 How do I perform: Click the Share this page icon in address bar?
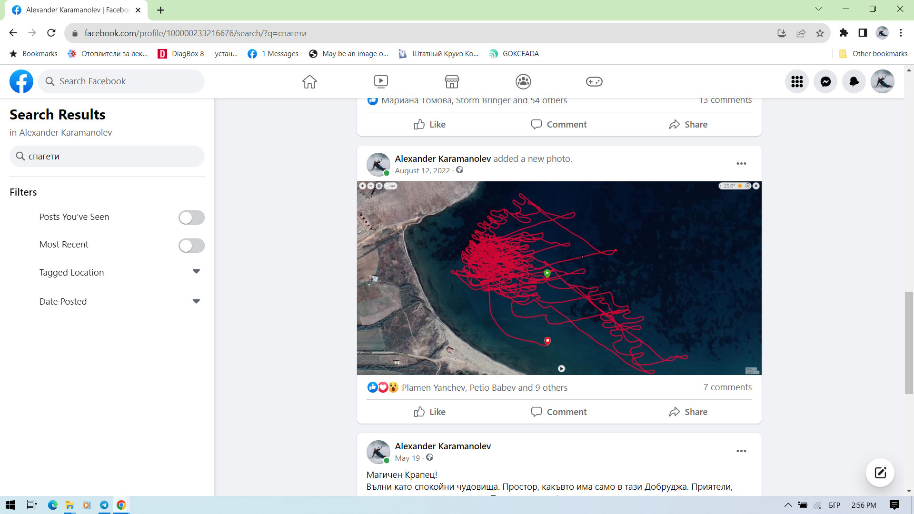pos(801,33)
